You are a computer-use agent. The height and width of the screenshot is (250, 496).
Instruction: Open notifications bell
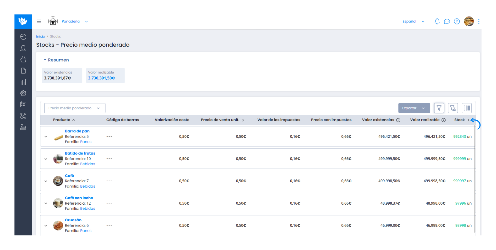(437, 21)
